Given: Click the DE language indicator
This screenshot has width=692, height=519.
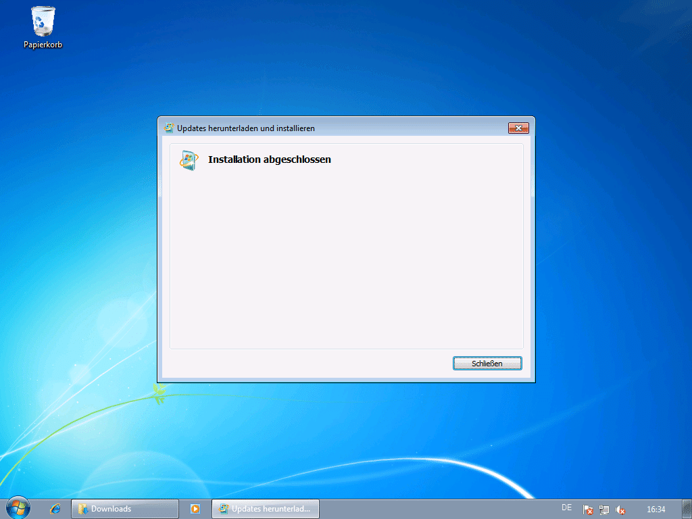Looking at the screenshot, I should pyautogui.click(x=567, y=508).
